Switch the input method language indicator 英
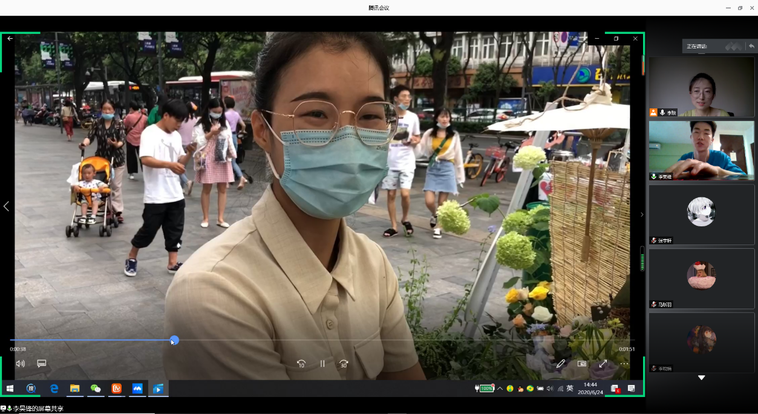This screenshot has height=414, width=758. pos(570,389)
